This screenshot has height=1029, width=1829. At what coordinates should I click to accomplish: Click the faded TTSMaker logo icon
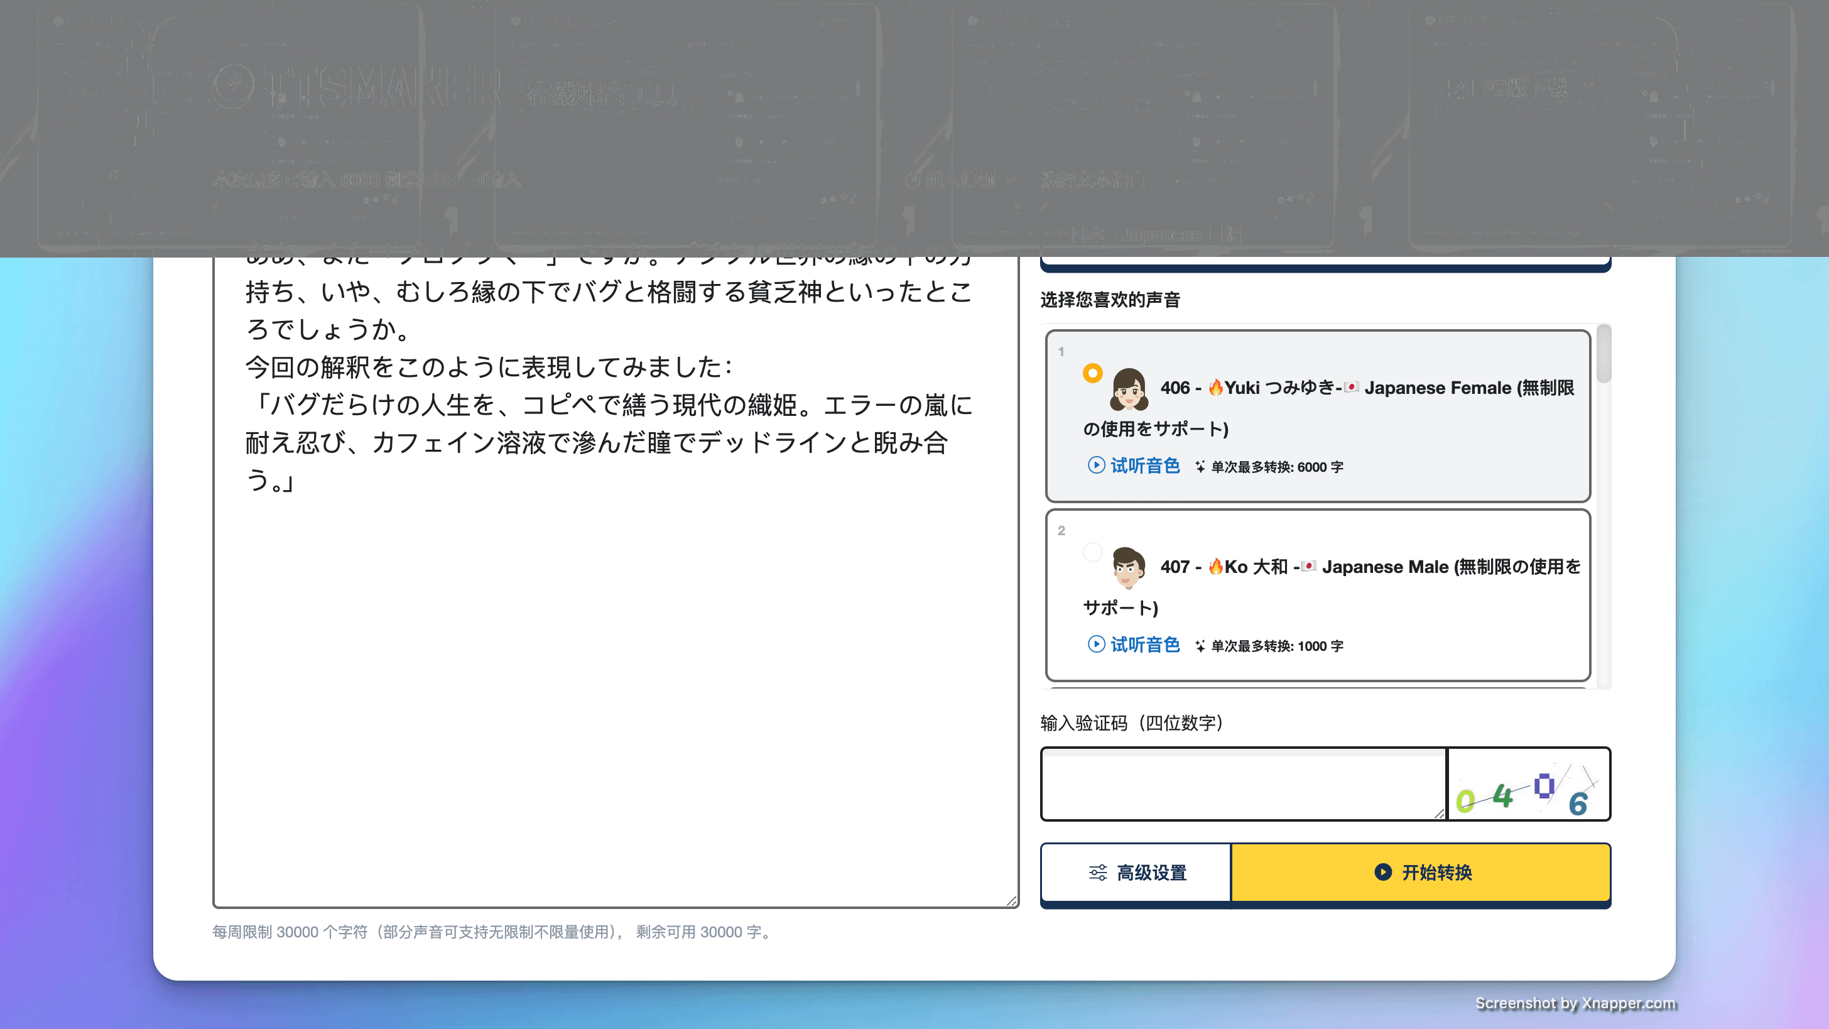[x=233, y=87]
